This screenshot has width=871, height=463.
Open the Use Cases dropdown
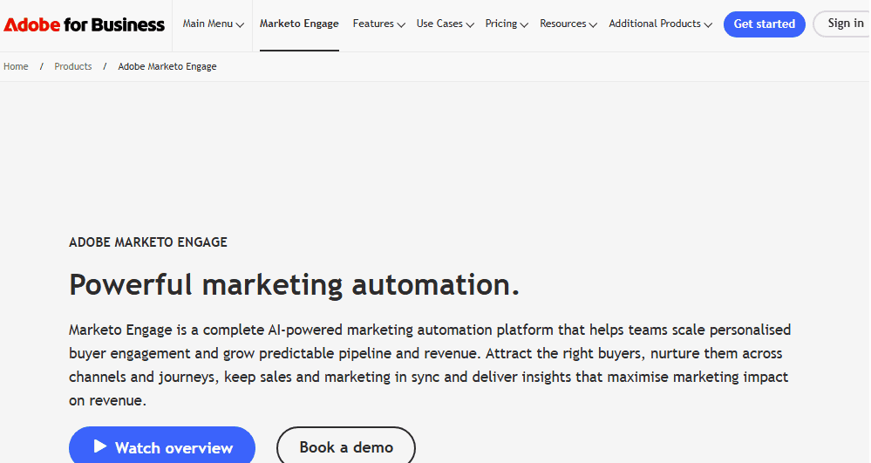pos(445,24)
